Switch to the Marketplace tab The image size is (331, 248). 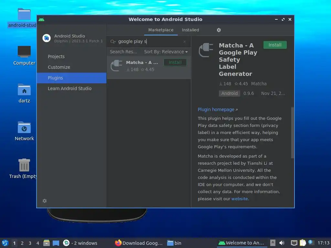[161, 30]
